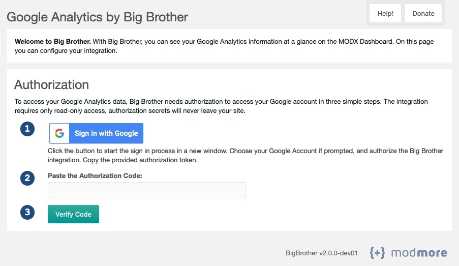Click the Google Analytics by Big Brother title
The width and height of the screenshot is (459, 266).
pos(97,17)
